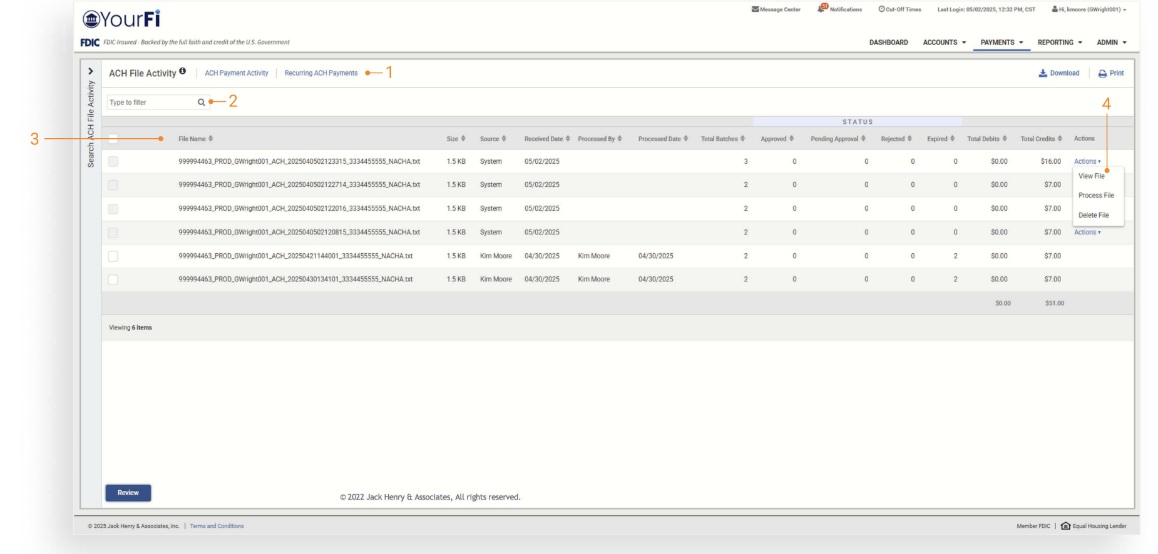Click the ACH File Activity info icon
Viewport: 1158px width, 554px height.
coord(183,71)
